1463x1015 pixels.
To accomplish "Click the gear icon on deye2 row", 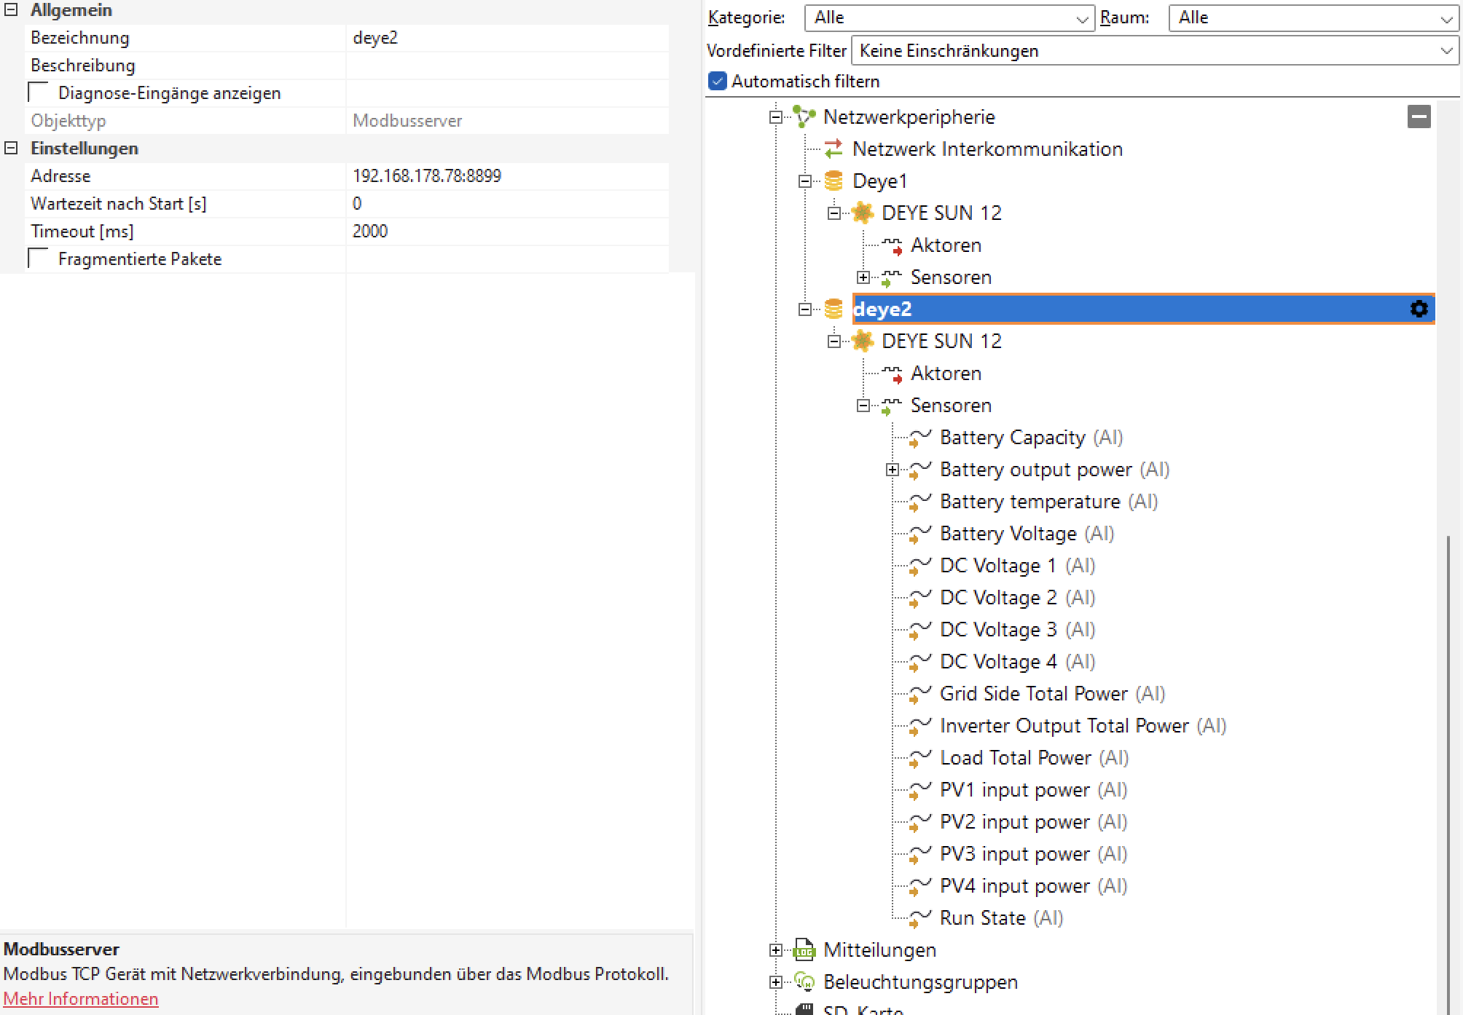I will [x=1418, y=309].
